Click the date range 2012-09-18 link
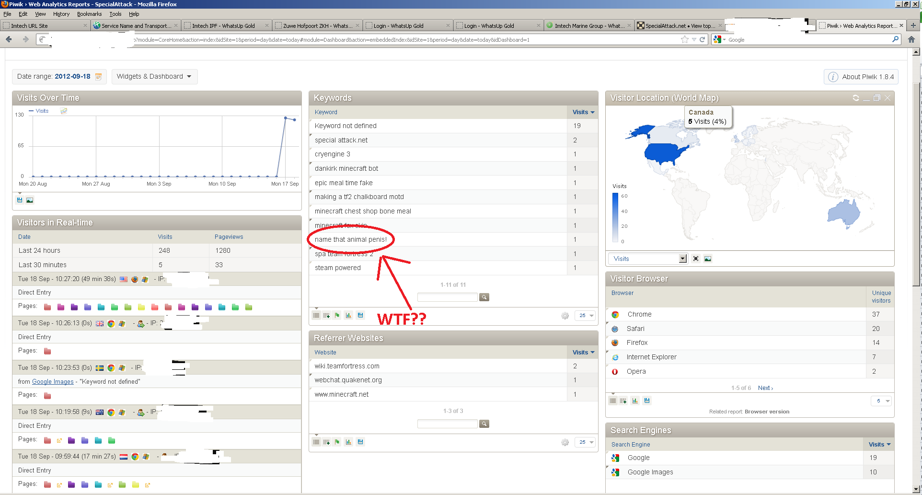 tap(72, 76)
